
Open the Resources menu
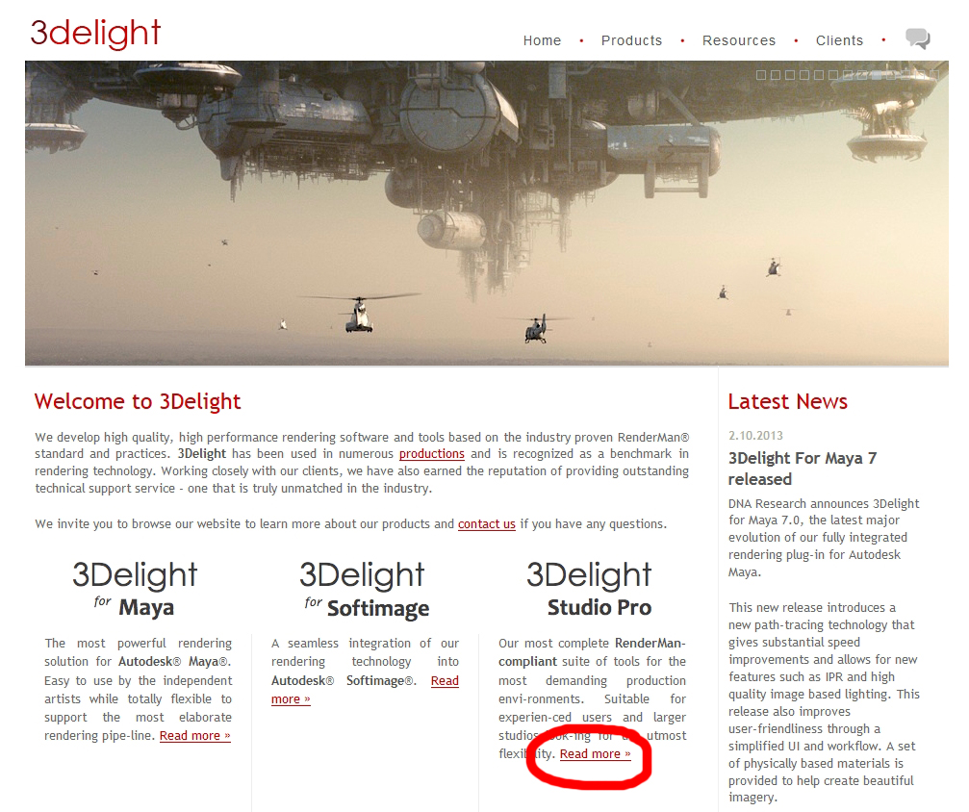tap(738, 40)
